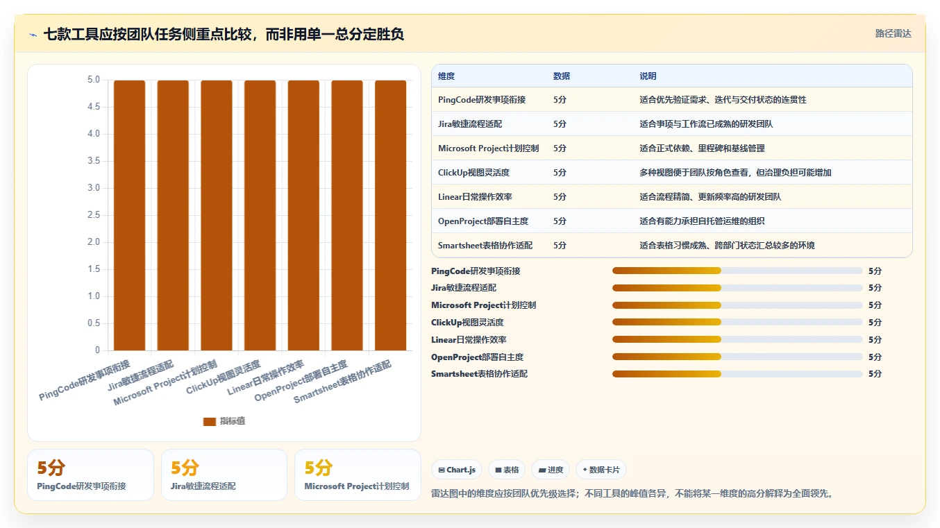940x528 pixels.
Task: Click the 数据卡片 chip
Action: pos(601,470)
